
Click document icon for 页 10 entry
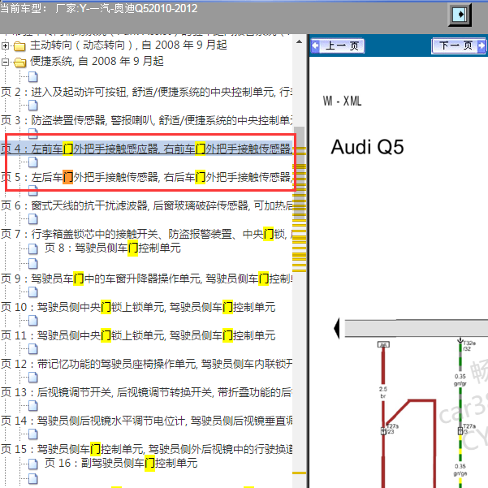(33, 292)
